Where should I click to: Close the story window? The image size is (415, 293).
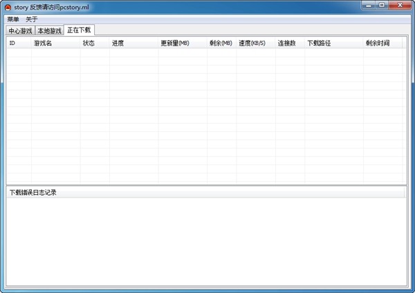click(x=400, y=5)
